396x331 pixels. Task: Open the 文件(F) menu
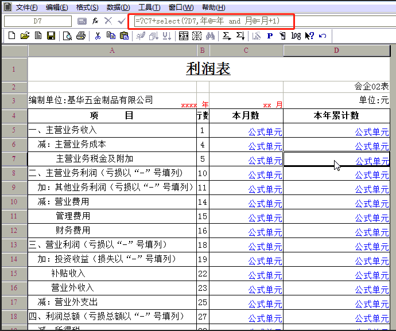click(27, 7)
